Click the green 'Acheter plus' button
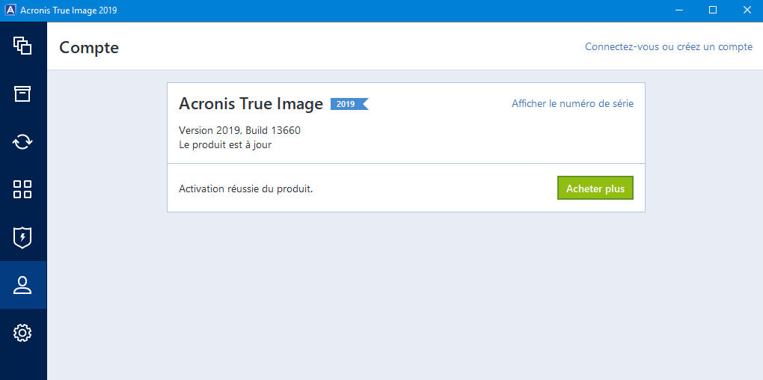763x380 pixels. click(595, 189)
